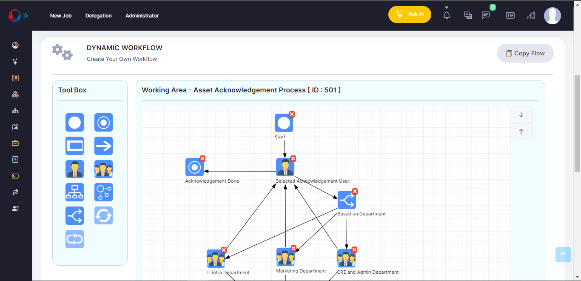Image resolution: width=581 pixels, height=281 pixels.
Task: Open the terminal console sidebar icon
Action: [x=15, y=176]
